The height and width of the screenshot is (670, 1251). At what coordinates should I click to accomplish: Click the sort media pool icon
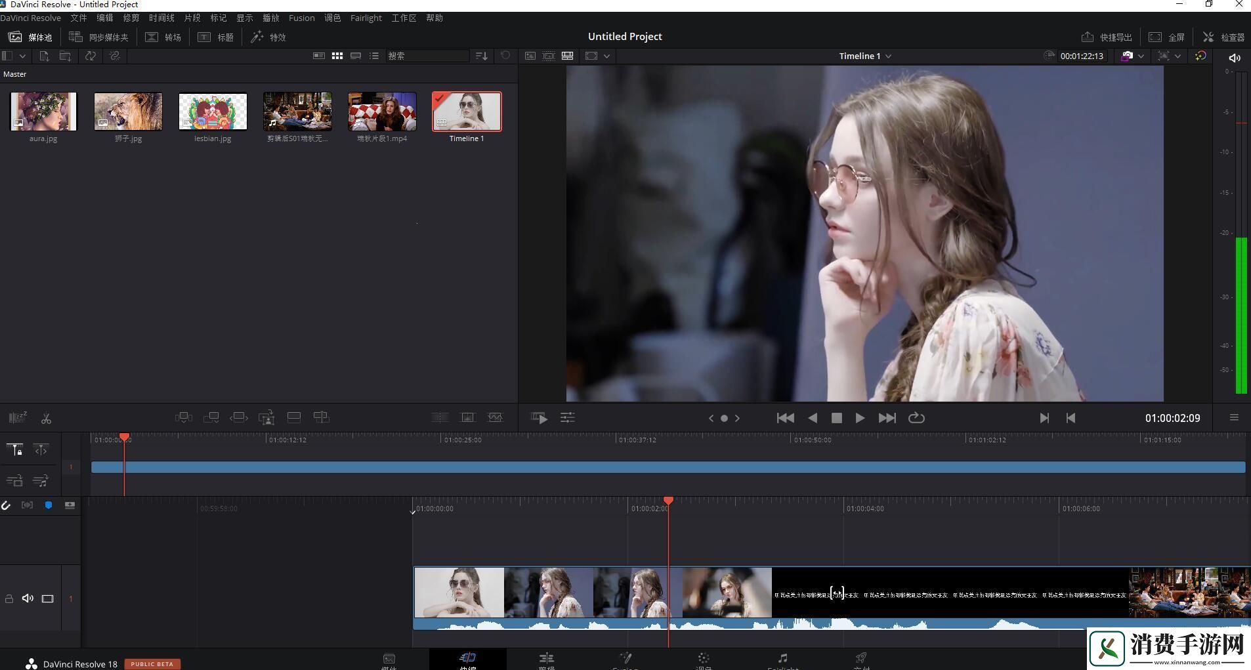tap(482, 56)
